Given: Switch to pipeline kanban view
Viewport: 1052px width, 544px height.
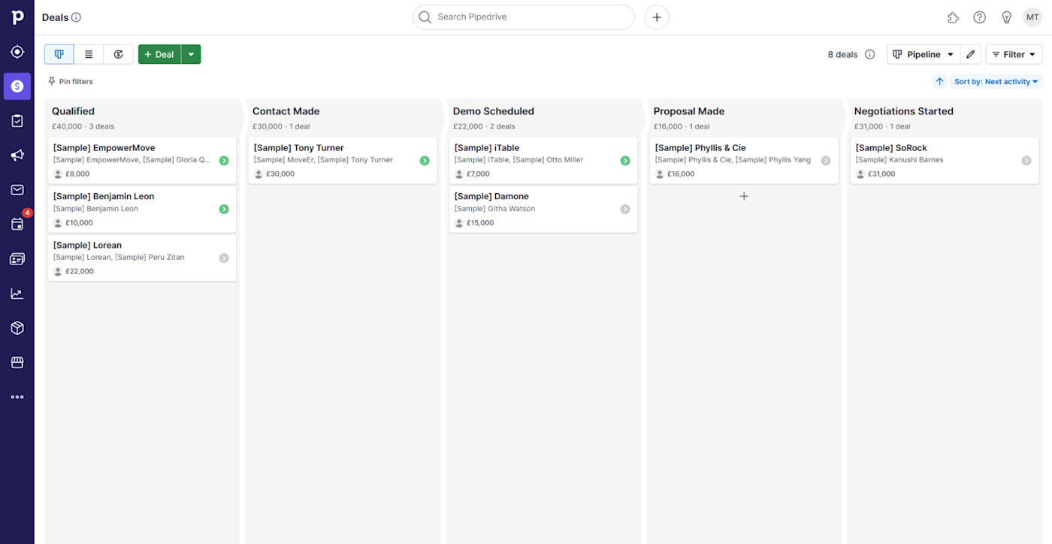Looking at the screenshot, I should pyautogui.click(x=59, y=54).
